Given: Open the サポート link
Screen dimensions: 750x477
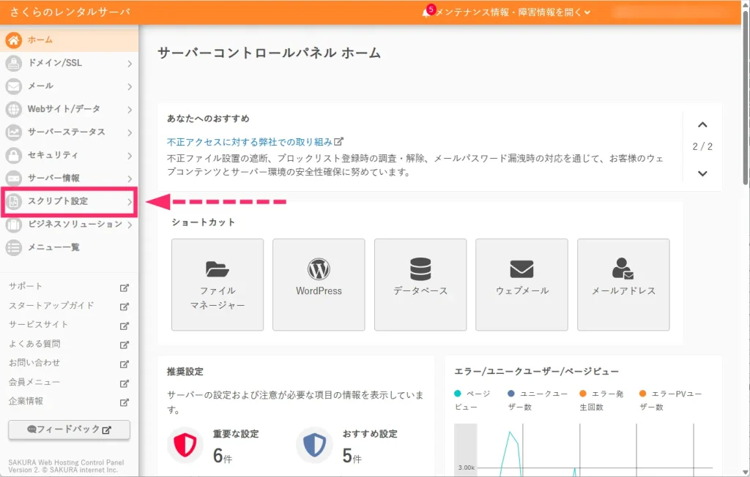Looking at the screenshot, I should (x=26, y=286).
